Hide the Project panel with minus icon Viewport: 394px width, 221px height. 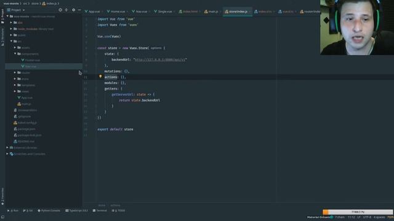point(79,10)
